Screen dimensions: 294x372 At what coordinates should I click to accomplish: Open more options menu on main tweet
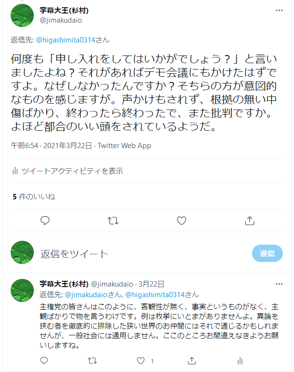pos(279,10)
